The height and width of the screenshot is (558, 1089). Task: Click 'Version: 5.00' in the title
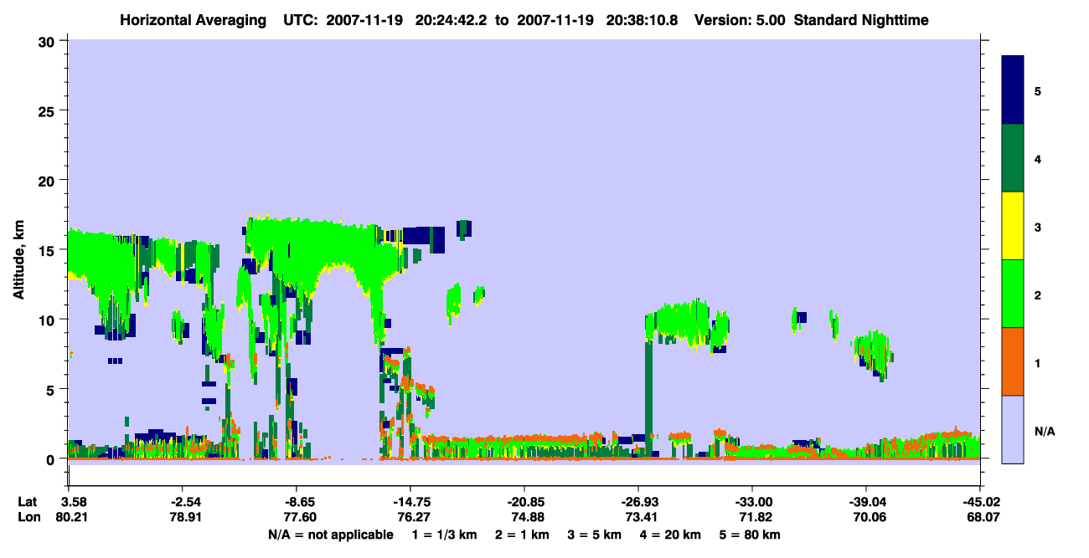coord(739,20)
